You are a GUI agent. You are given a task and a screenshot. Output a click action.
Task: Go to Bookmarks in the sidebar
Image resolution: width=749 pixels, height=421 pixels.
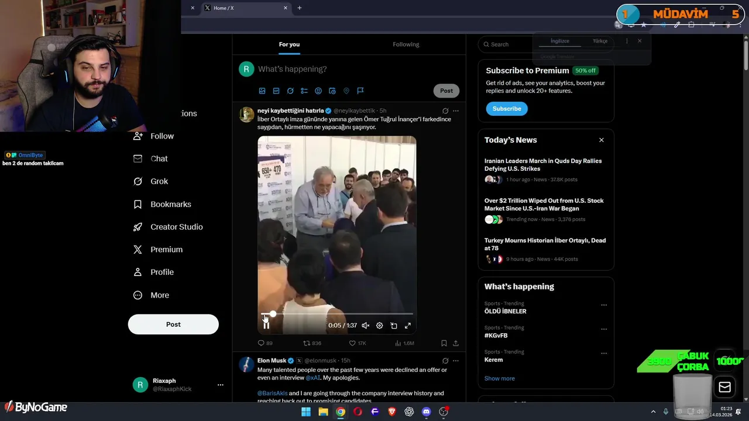pos(163,205)
